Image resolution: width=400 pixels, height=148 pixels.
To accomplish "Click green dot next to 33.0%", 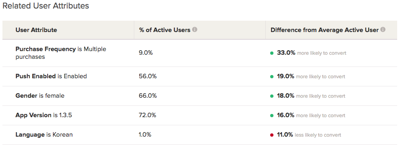I will [272, 53].
